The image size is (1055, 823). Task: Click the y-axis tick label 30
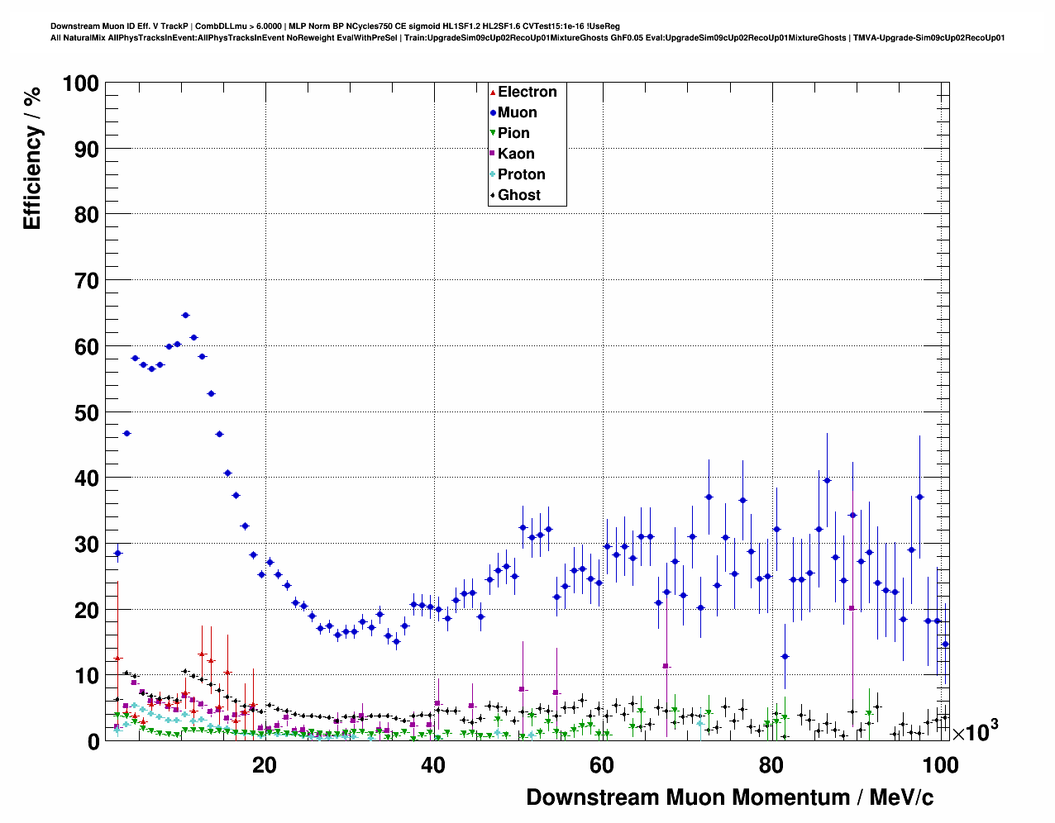coord(87,545)
